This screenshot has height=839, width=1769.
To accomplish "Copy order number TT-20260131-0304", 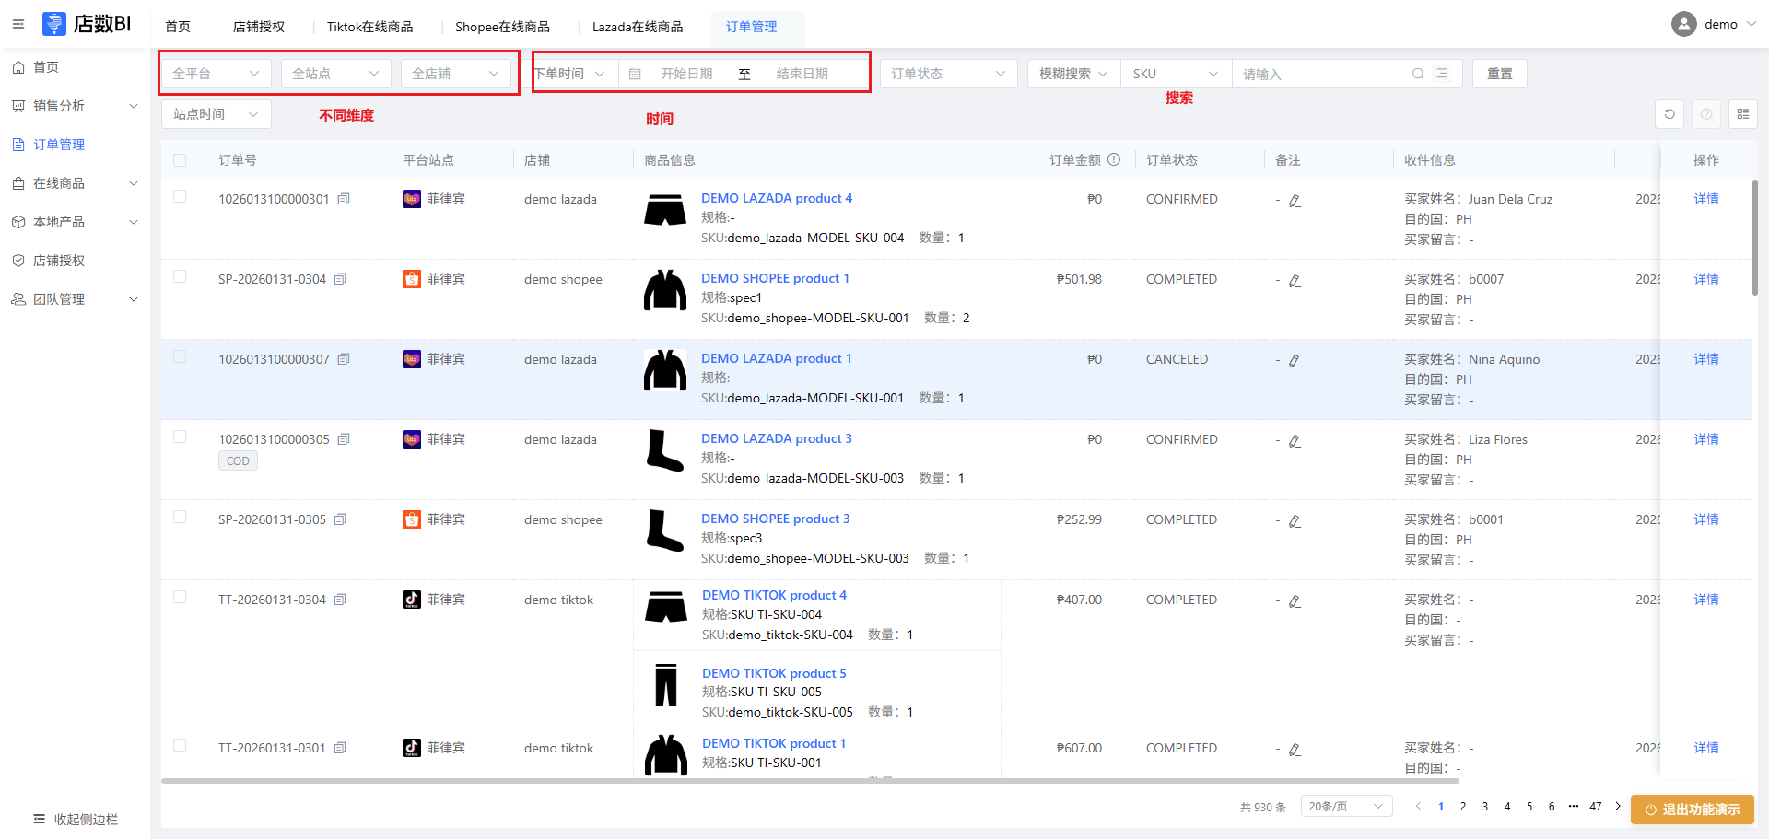I will pos(340,600).
